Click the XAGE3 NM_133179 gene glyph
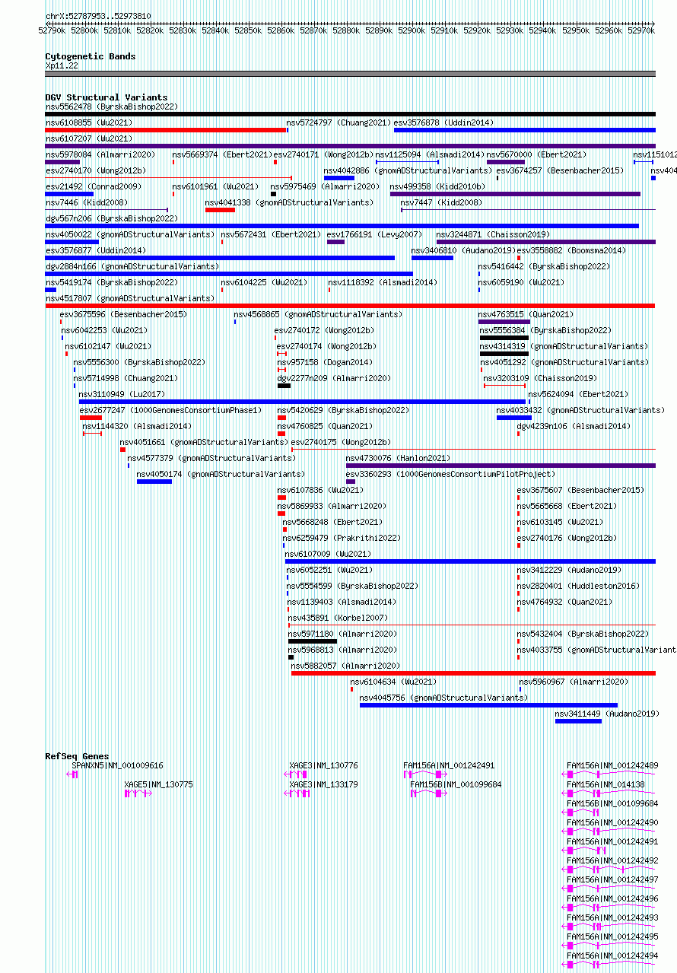Viewport: 677px width, 973px height. [x=297, y=793]
